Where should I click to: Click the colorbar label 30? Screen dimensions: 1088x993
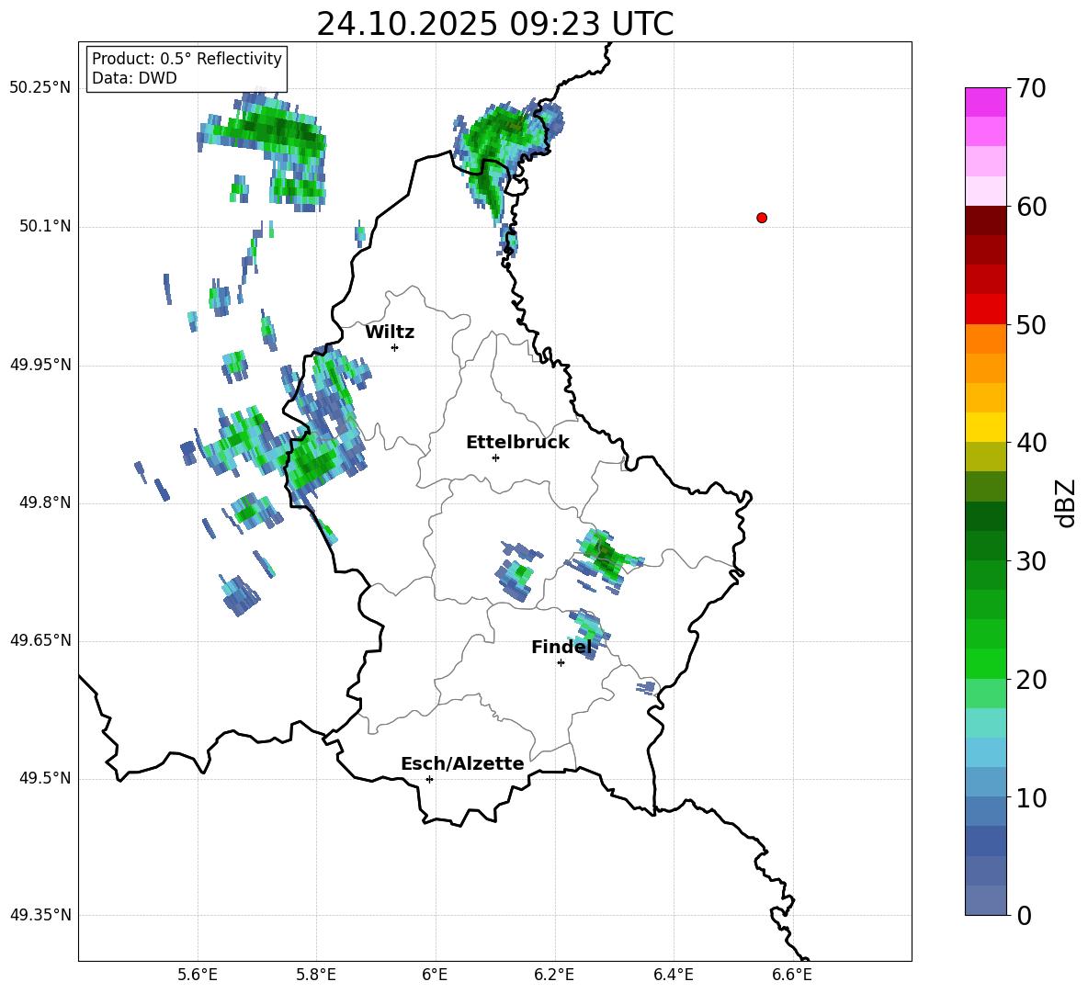coord(1031,561)
